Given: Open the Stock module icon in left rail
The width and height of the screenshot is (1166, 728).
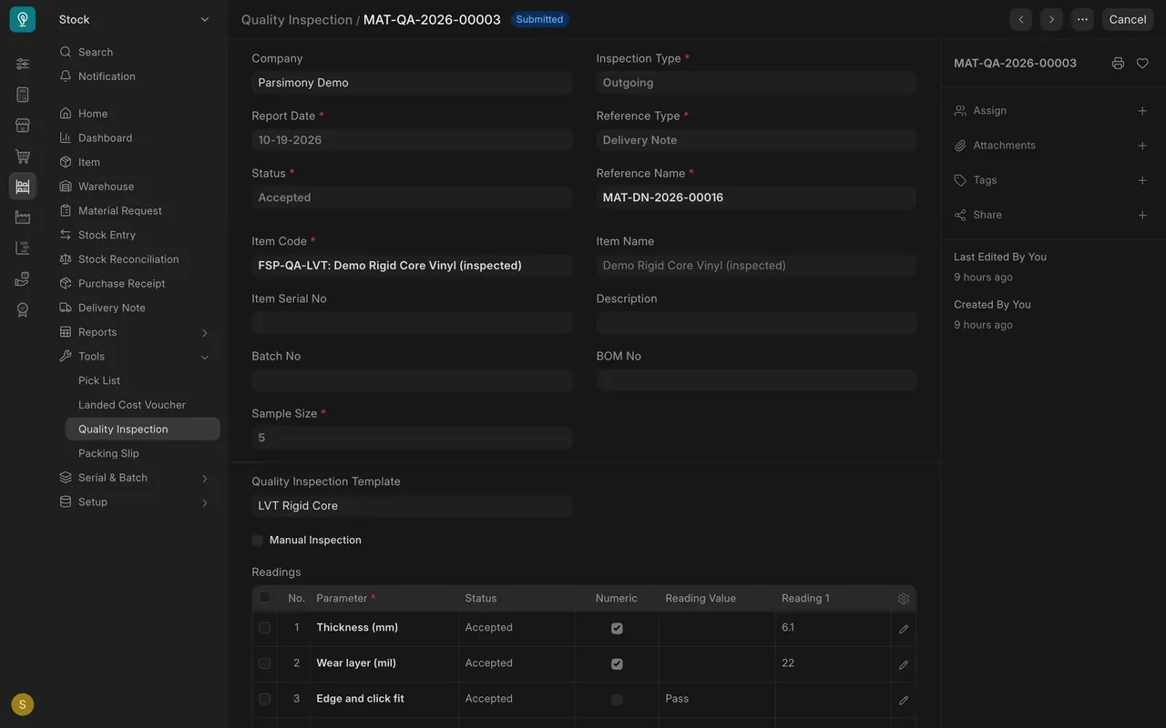Looking at the screenshot, I should pos(23,186).
